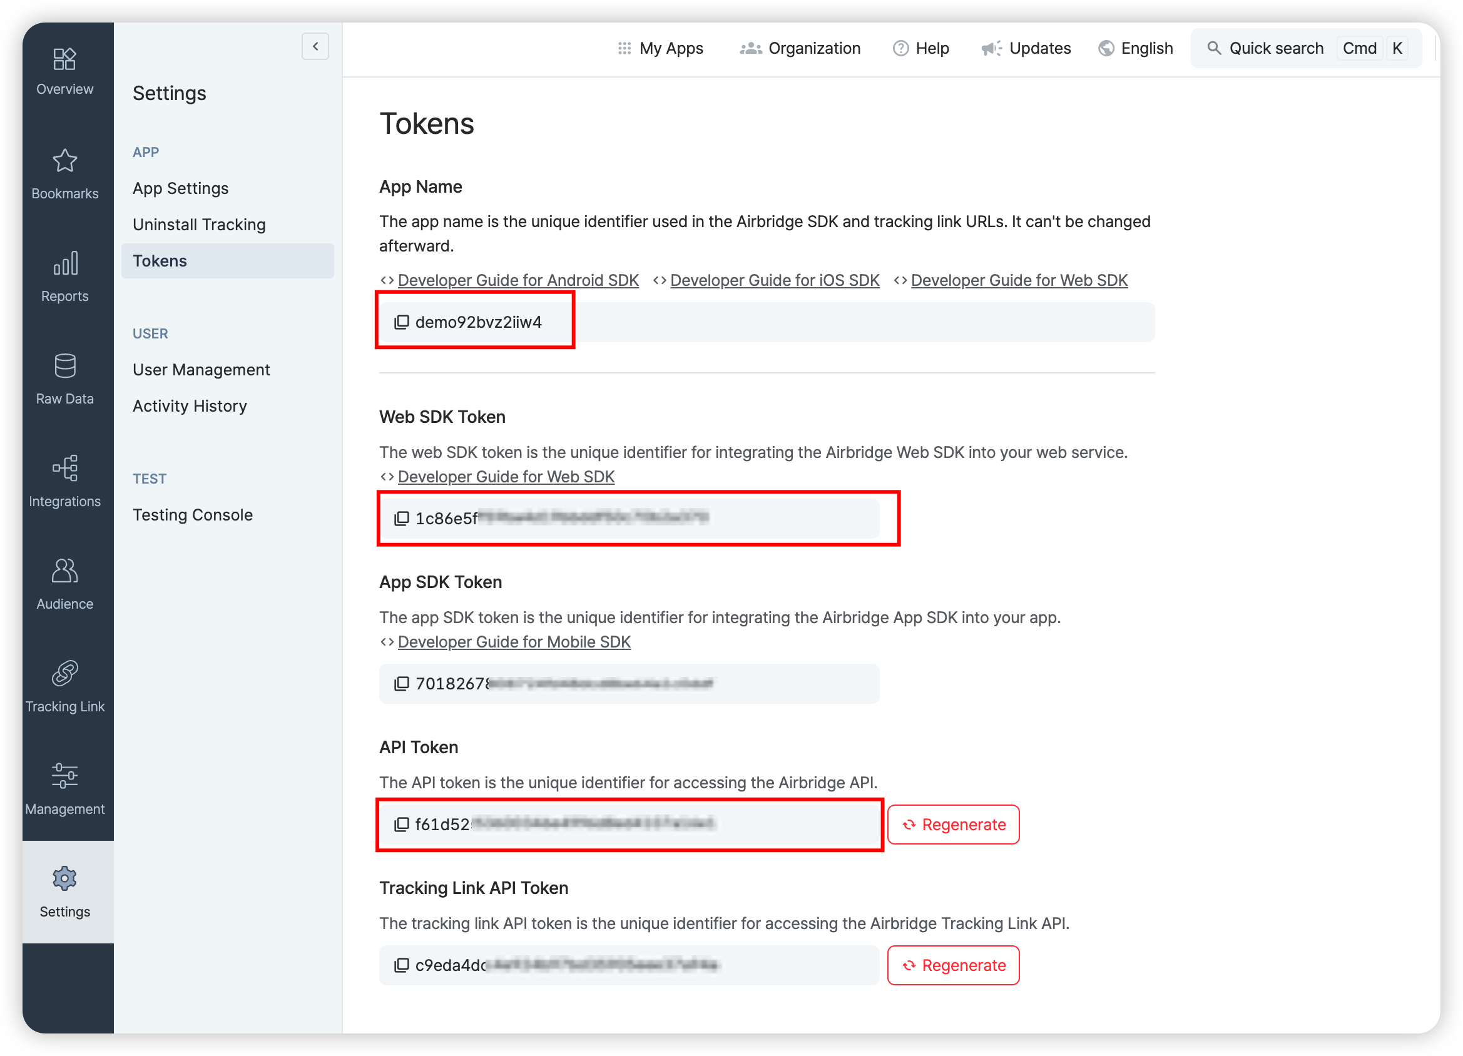Open the My Apps menu
Screen dimensions: 1463x1056
point(660,48)
